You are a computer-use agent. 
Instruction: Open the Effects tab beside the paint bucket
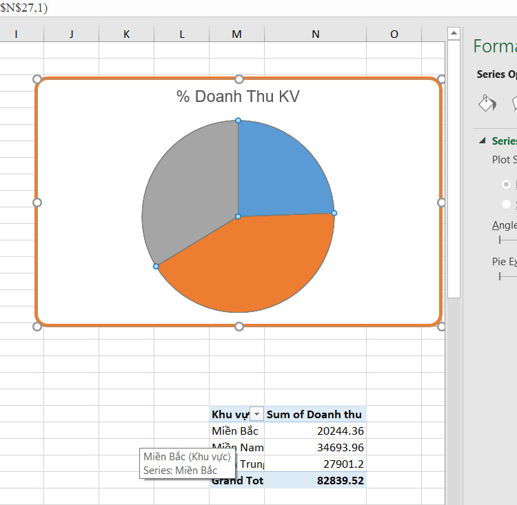pos(514,103)
